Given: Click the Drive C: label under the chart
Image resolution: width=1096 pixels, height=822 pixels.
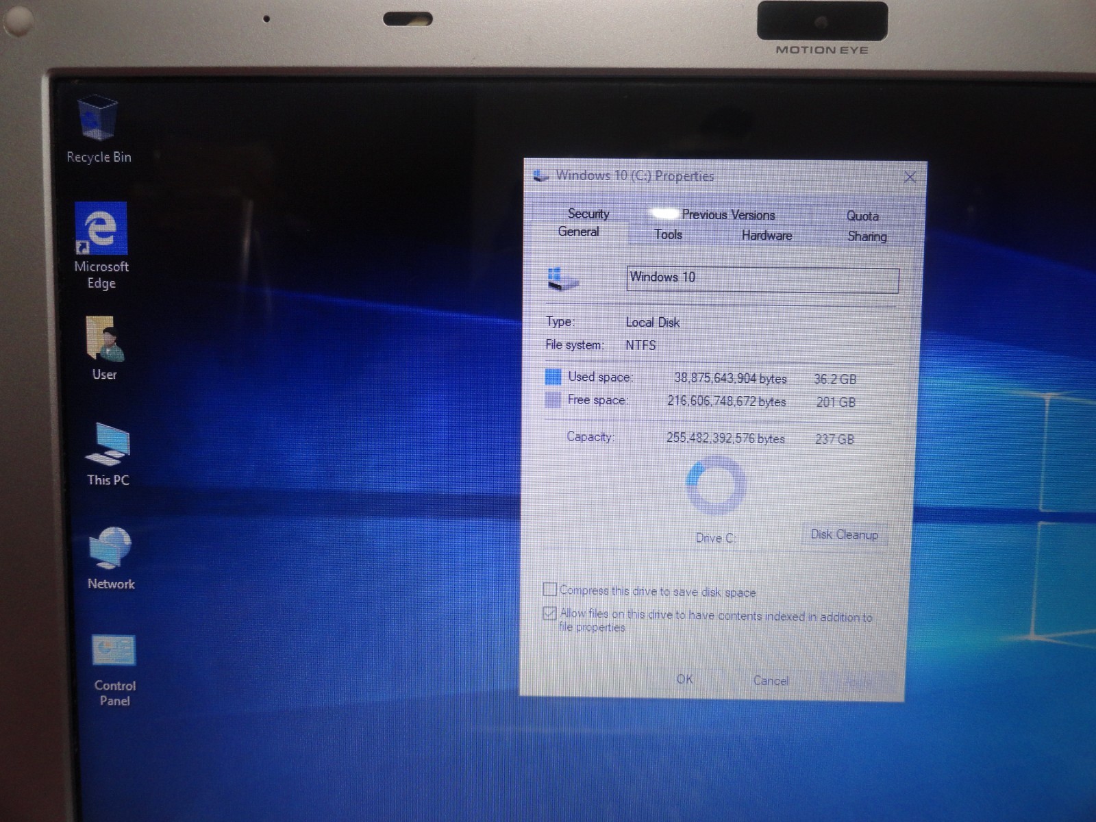Looking at the screenshot, I should 716,538.
